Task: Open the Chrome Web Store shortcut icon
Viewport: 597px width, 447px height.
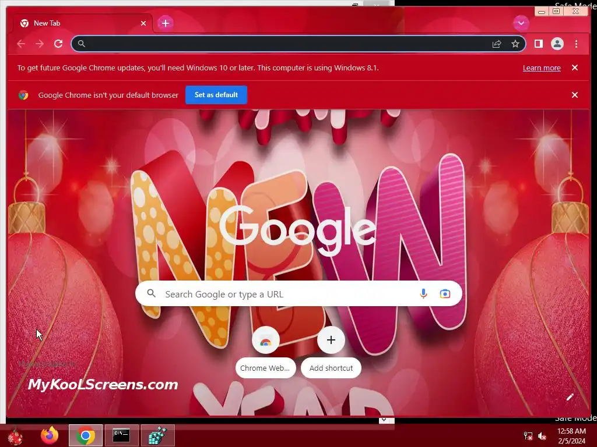Action: tap(266, 340)
